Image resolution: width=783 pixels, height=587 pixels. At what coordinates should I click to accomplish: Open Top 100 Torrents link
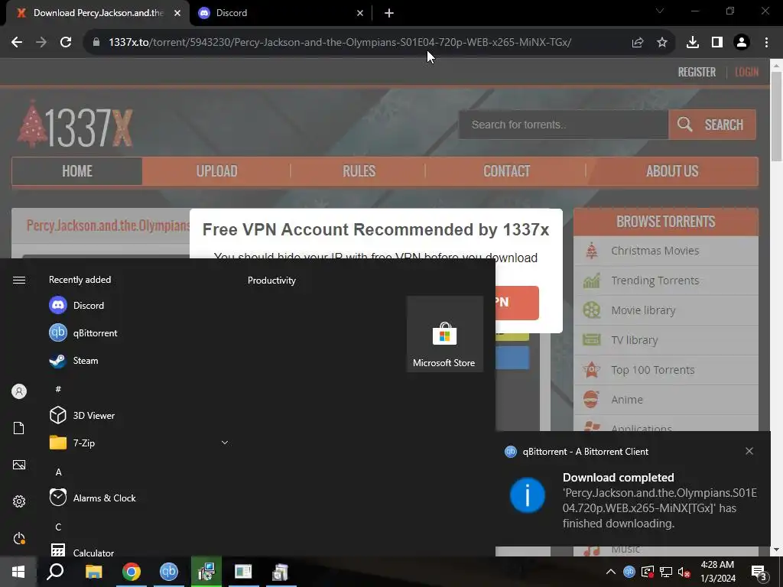click(653, 370)
